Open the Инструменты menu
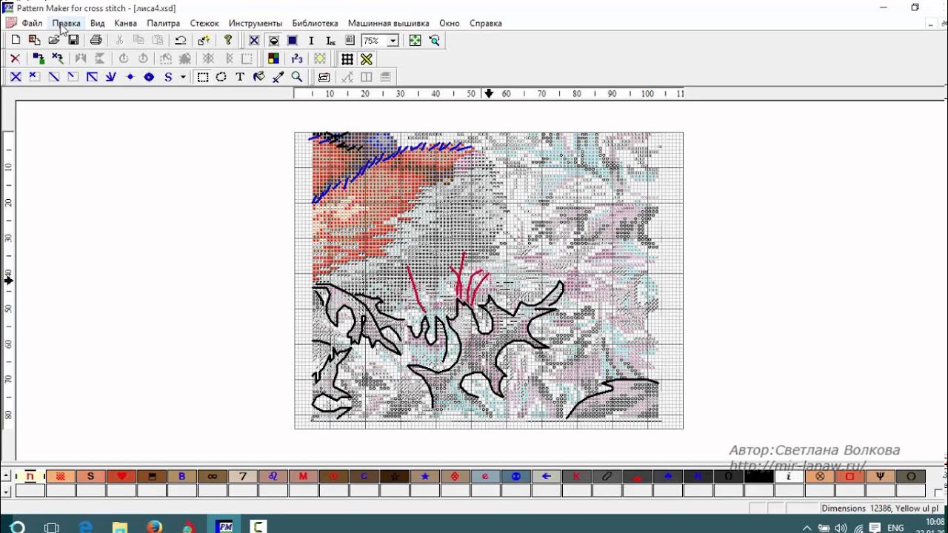Screen dimensions: 948x533 click(x=256, y=23)
